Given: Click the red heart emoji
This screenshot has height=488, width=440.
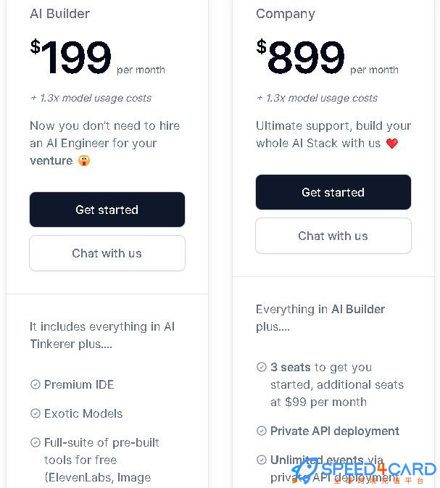Looking at the screenshot, I should point(392,143).
